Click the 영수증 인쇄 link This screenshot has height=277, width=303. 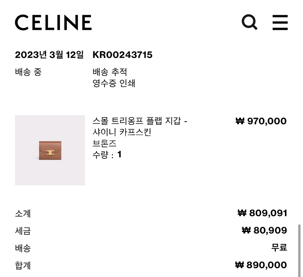tap(114, 83)
